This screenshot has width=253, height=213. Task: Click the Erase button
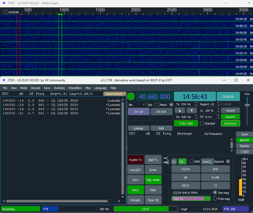click(153, 170)
